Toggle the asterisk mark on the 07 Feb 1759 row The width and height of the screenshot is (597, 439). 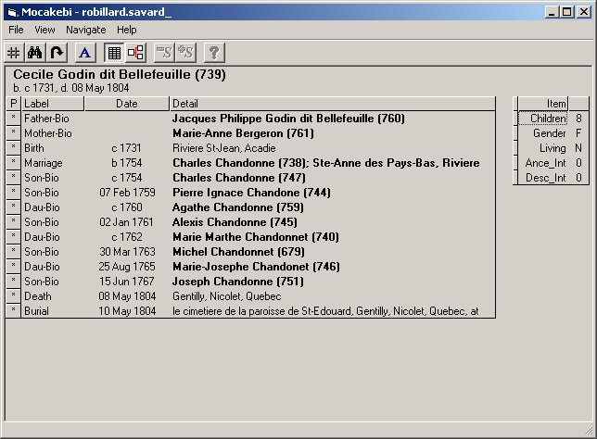[x=13, y=193]
